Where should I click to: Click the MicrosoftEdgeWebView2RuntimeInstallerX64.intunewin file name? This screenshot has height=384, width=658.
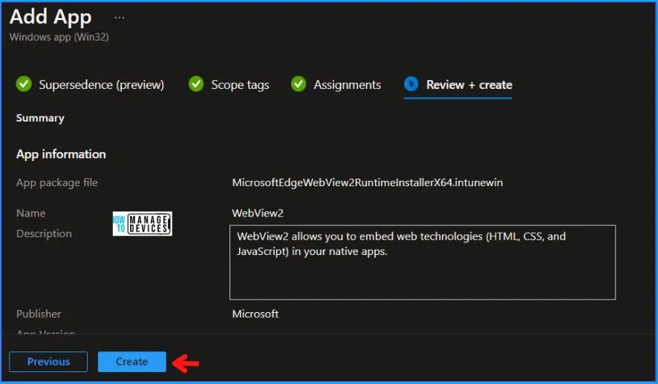pos(367,182)
